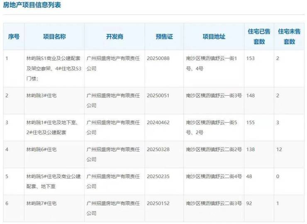
Task: Click serial number 4 cell
Action: [x=14, y=154]
